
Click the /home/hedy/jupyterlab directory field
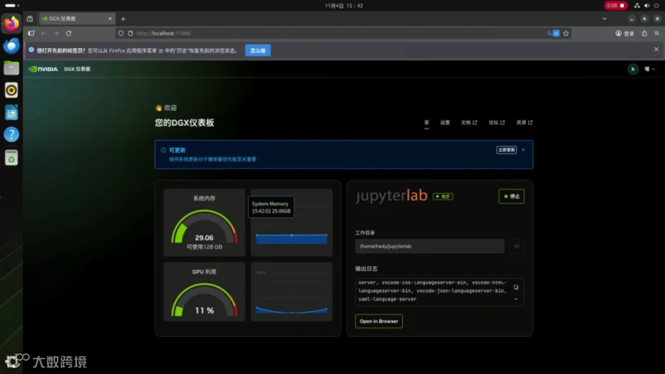[x=429, y=246]
